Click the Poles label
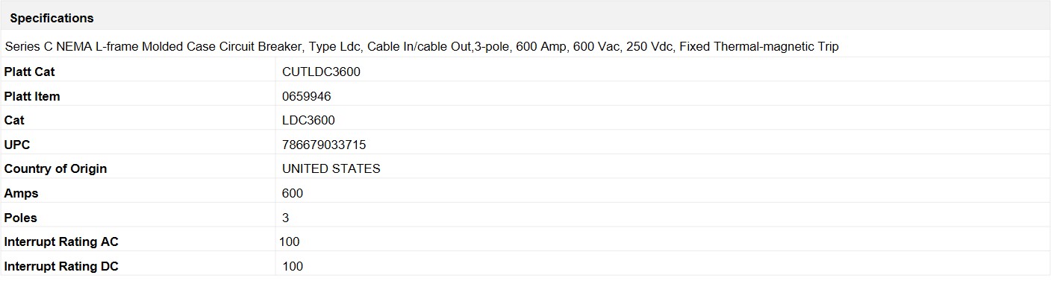Viewport: 1051px width, 281px height. tap(20, 218)
